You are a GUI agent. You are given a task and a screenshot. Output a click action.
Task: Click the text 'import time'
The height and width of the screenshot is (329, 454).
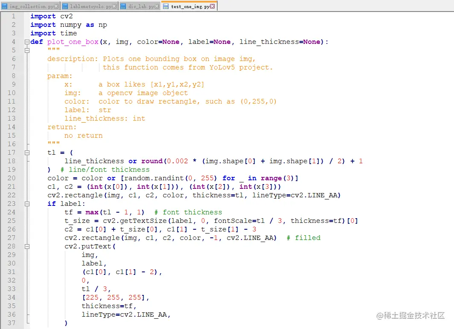coord(54,33)
